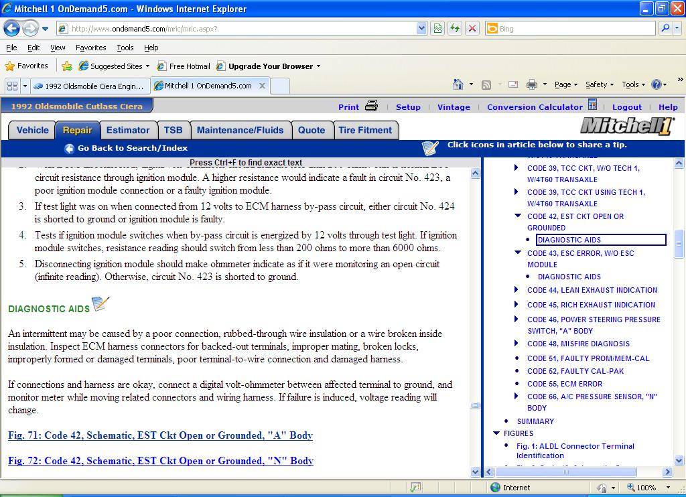Click the Print printer icon

tap(372, 106)
